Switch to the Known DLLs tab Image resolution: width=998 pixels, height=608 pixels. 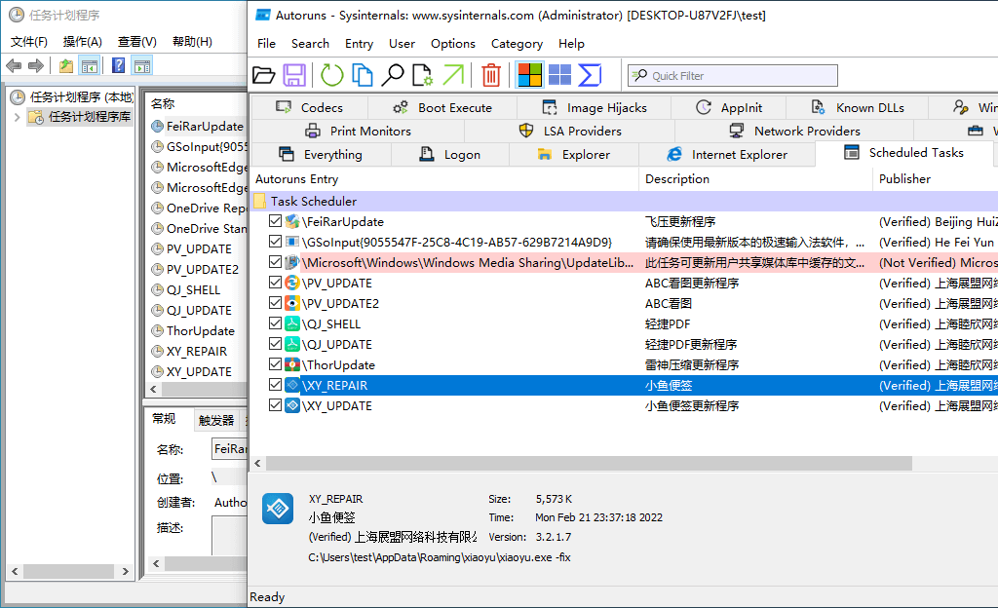(857, 107)
